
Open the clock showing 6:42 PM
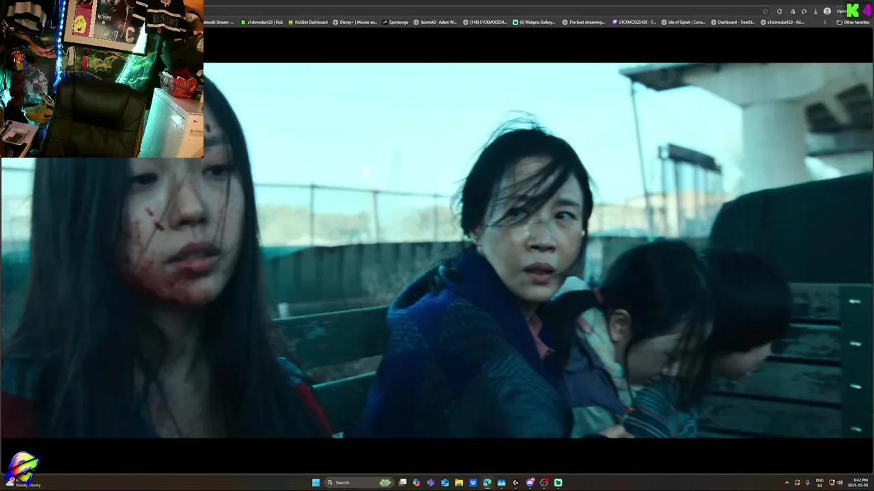pyautogui.click(x=859, y=482)
